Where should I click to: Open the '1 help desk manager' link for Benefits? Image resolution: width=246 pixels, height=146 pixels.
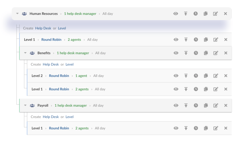(73, 53)
